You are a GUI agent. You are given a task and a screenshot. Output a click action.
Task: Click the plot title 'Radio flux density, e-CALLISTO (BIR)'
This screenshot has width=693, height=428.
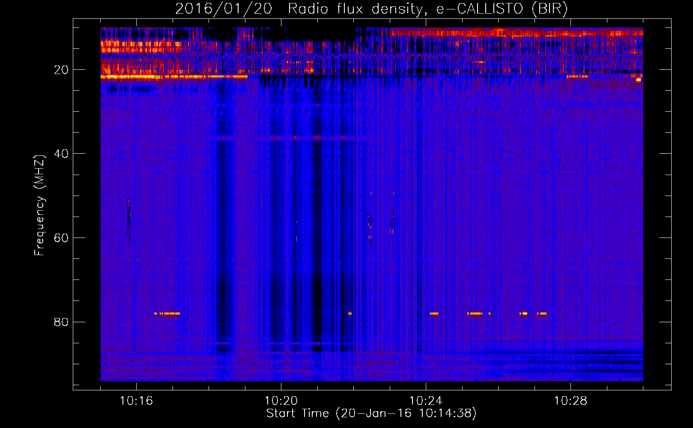pos(427,9)
